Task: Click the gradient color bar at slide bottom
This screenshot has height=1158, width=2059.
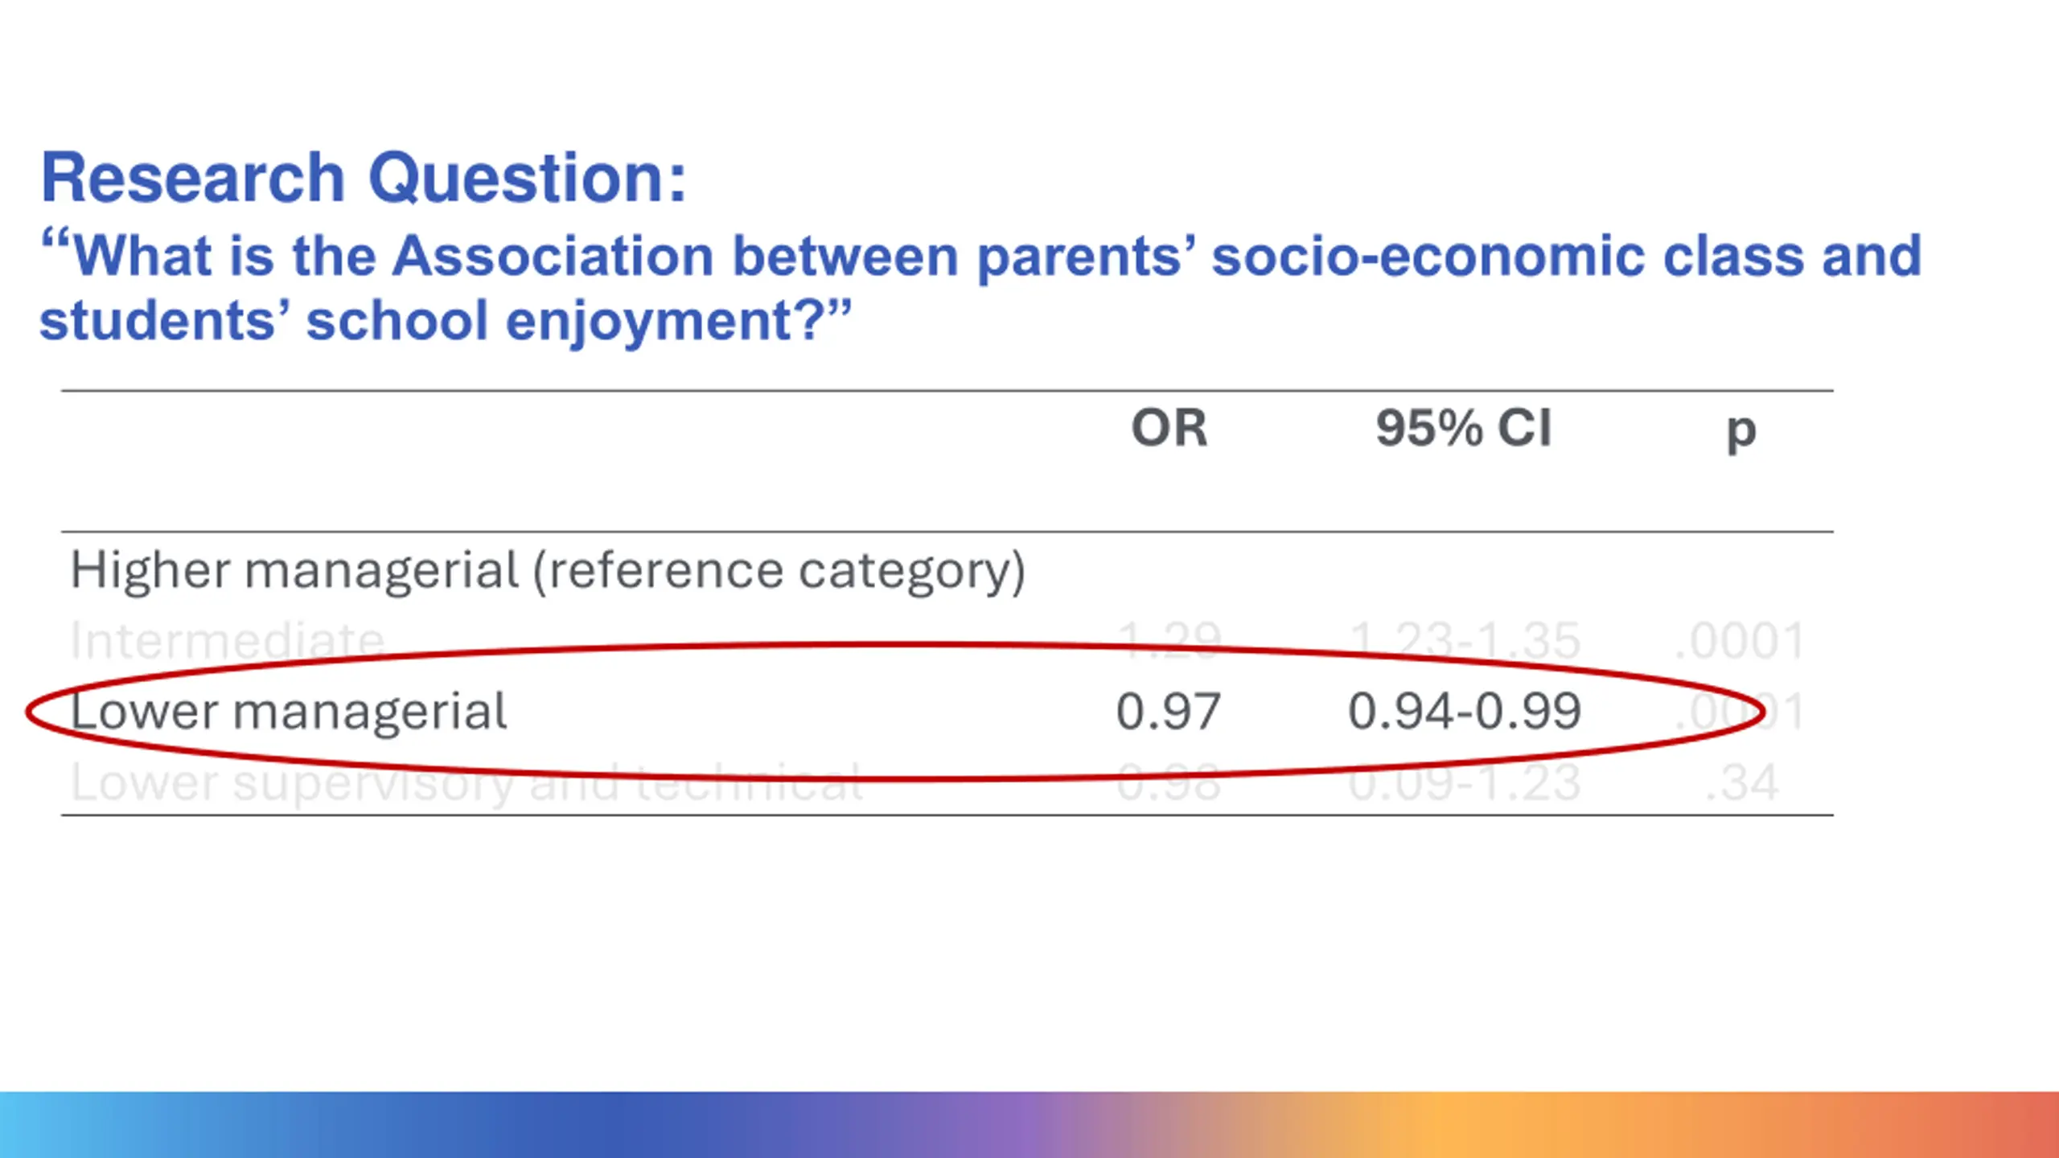Action: point(1029,1124)
